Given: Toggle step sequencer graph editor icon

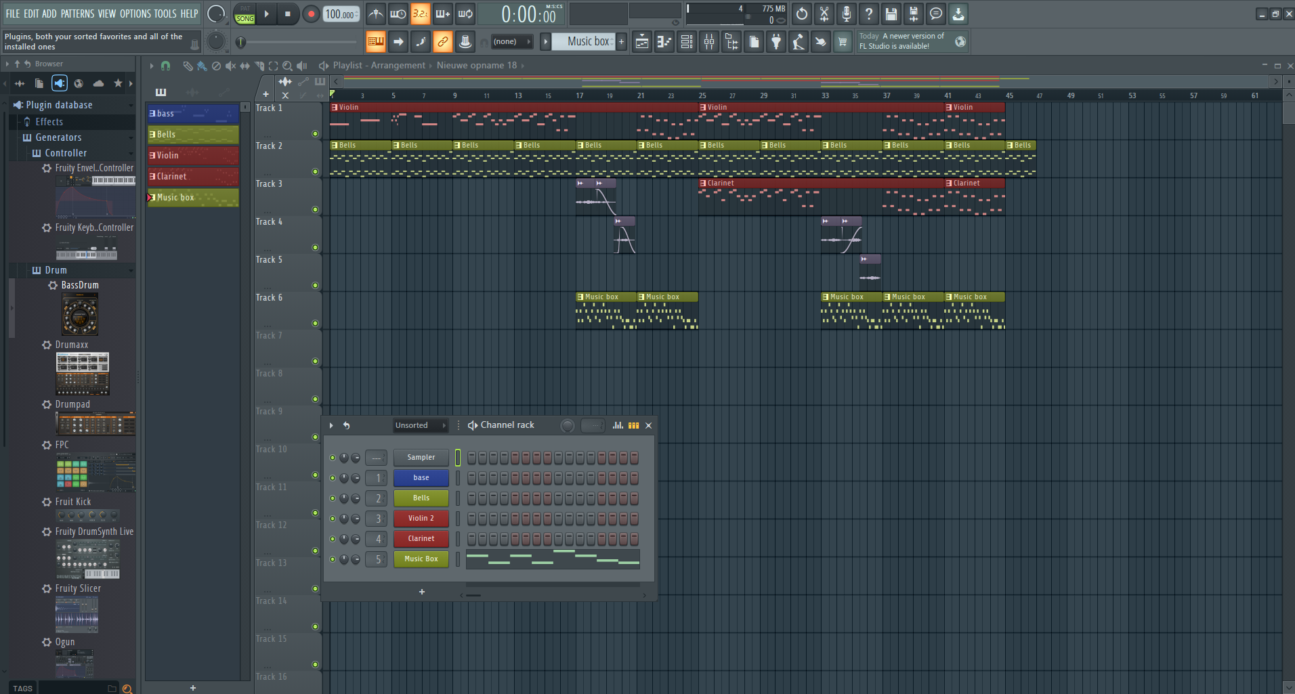Looking at the screenshot, I should point(617,425).
